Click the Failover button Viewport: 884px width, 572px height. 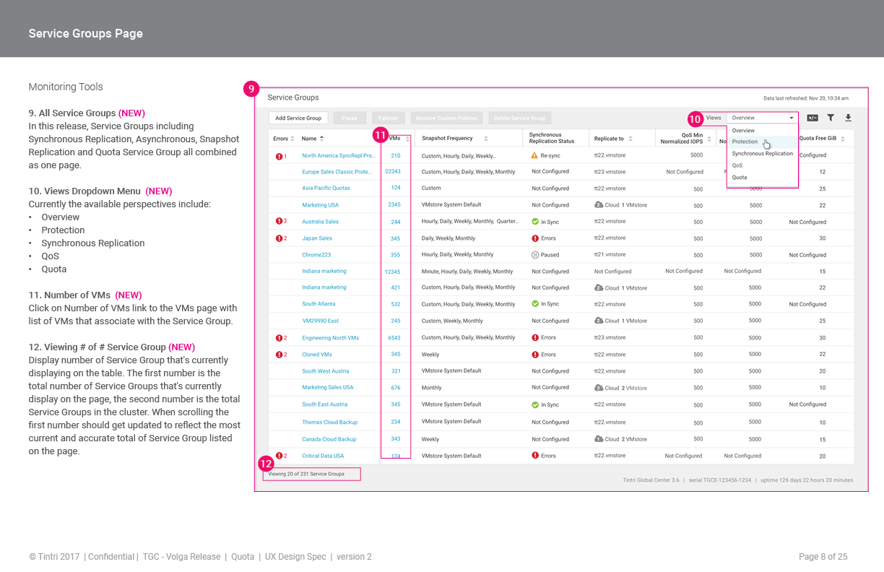(389, 118)
